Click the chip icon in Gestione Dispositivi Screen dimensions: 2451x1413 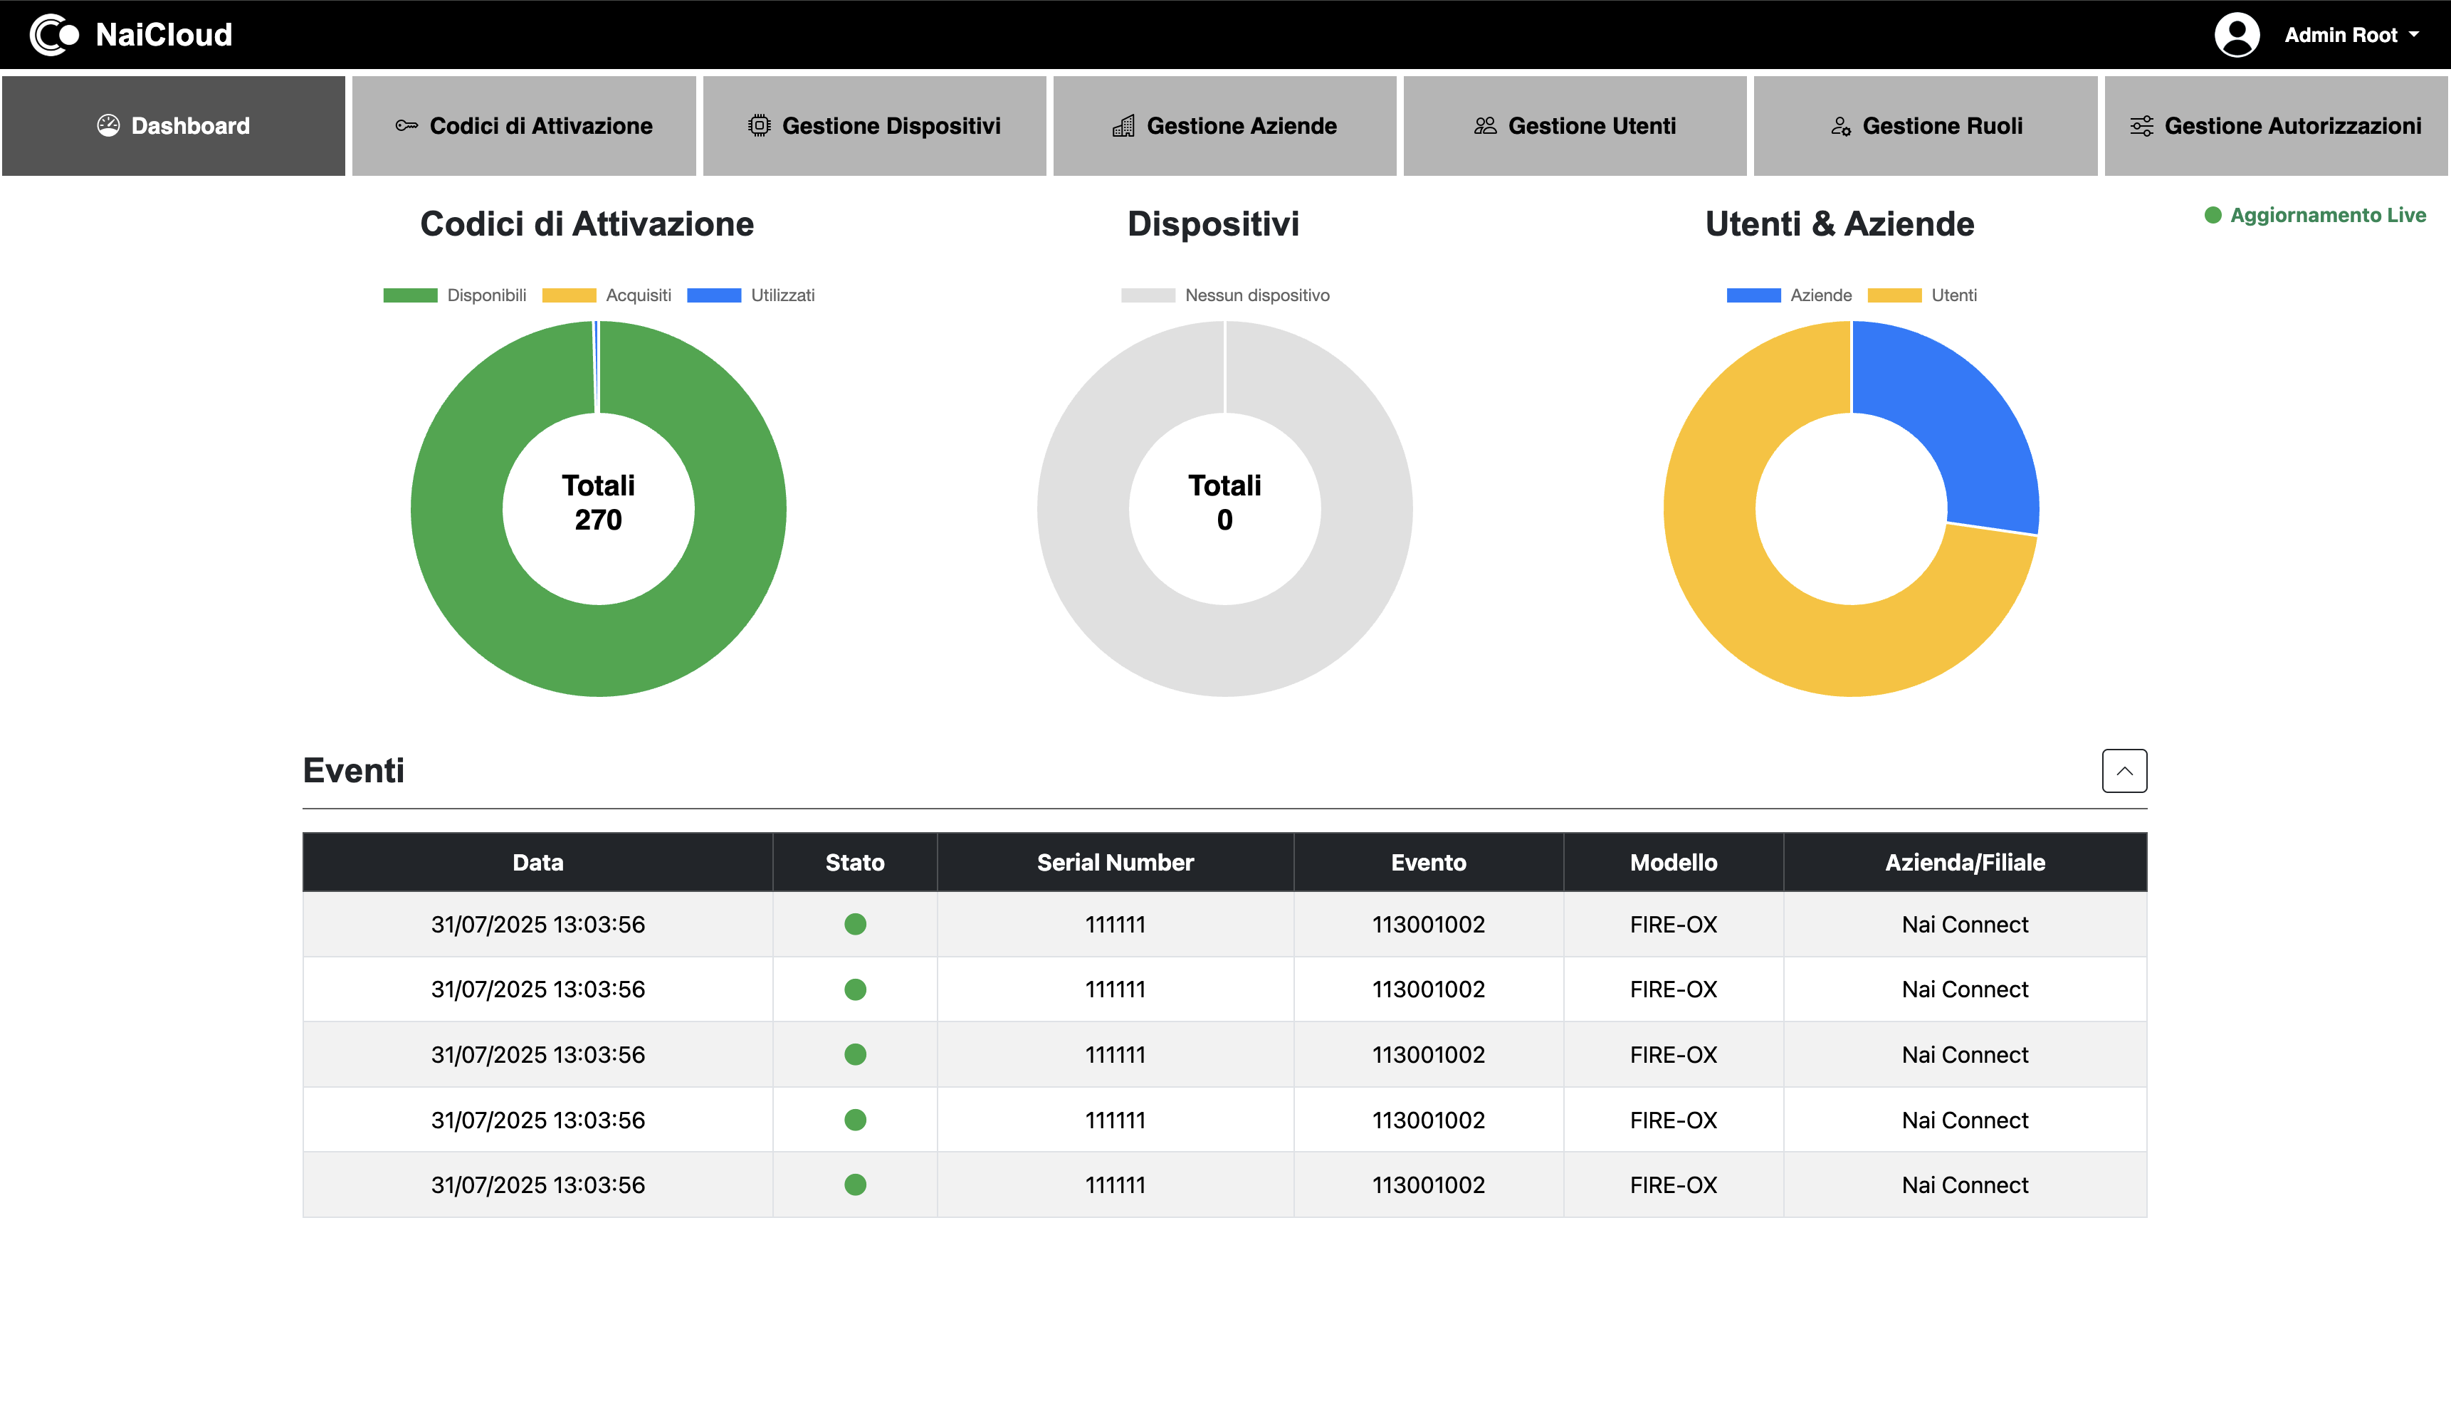[762, 125]
